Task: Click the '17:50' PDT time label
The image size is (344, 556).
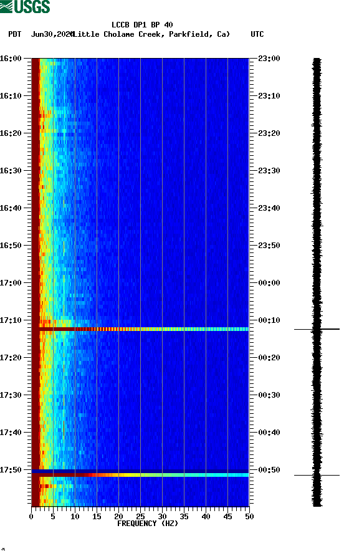Action: pos(11,470)
